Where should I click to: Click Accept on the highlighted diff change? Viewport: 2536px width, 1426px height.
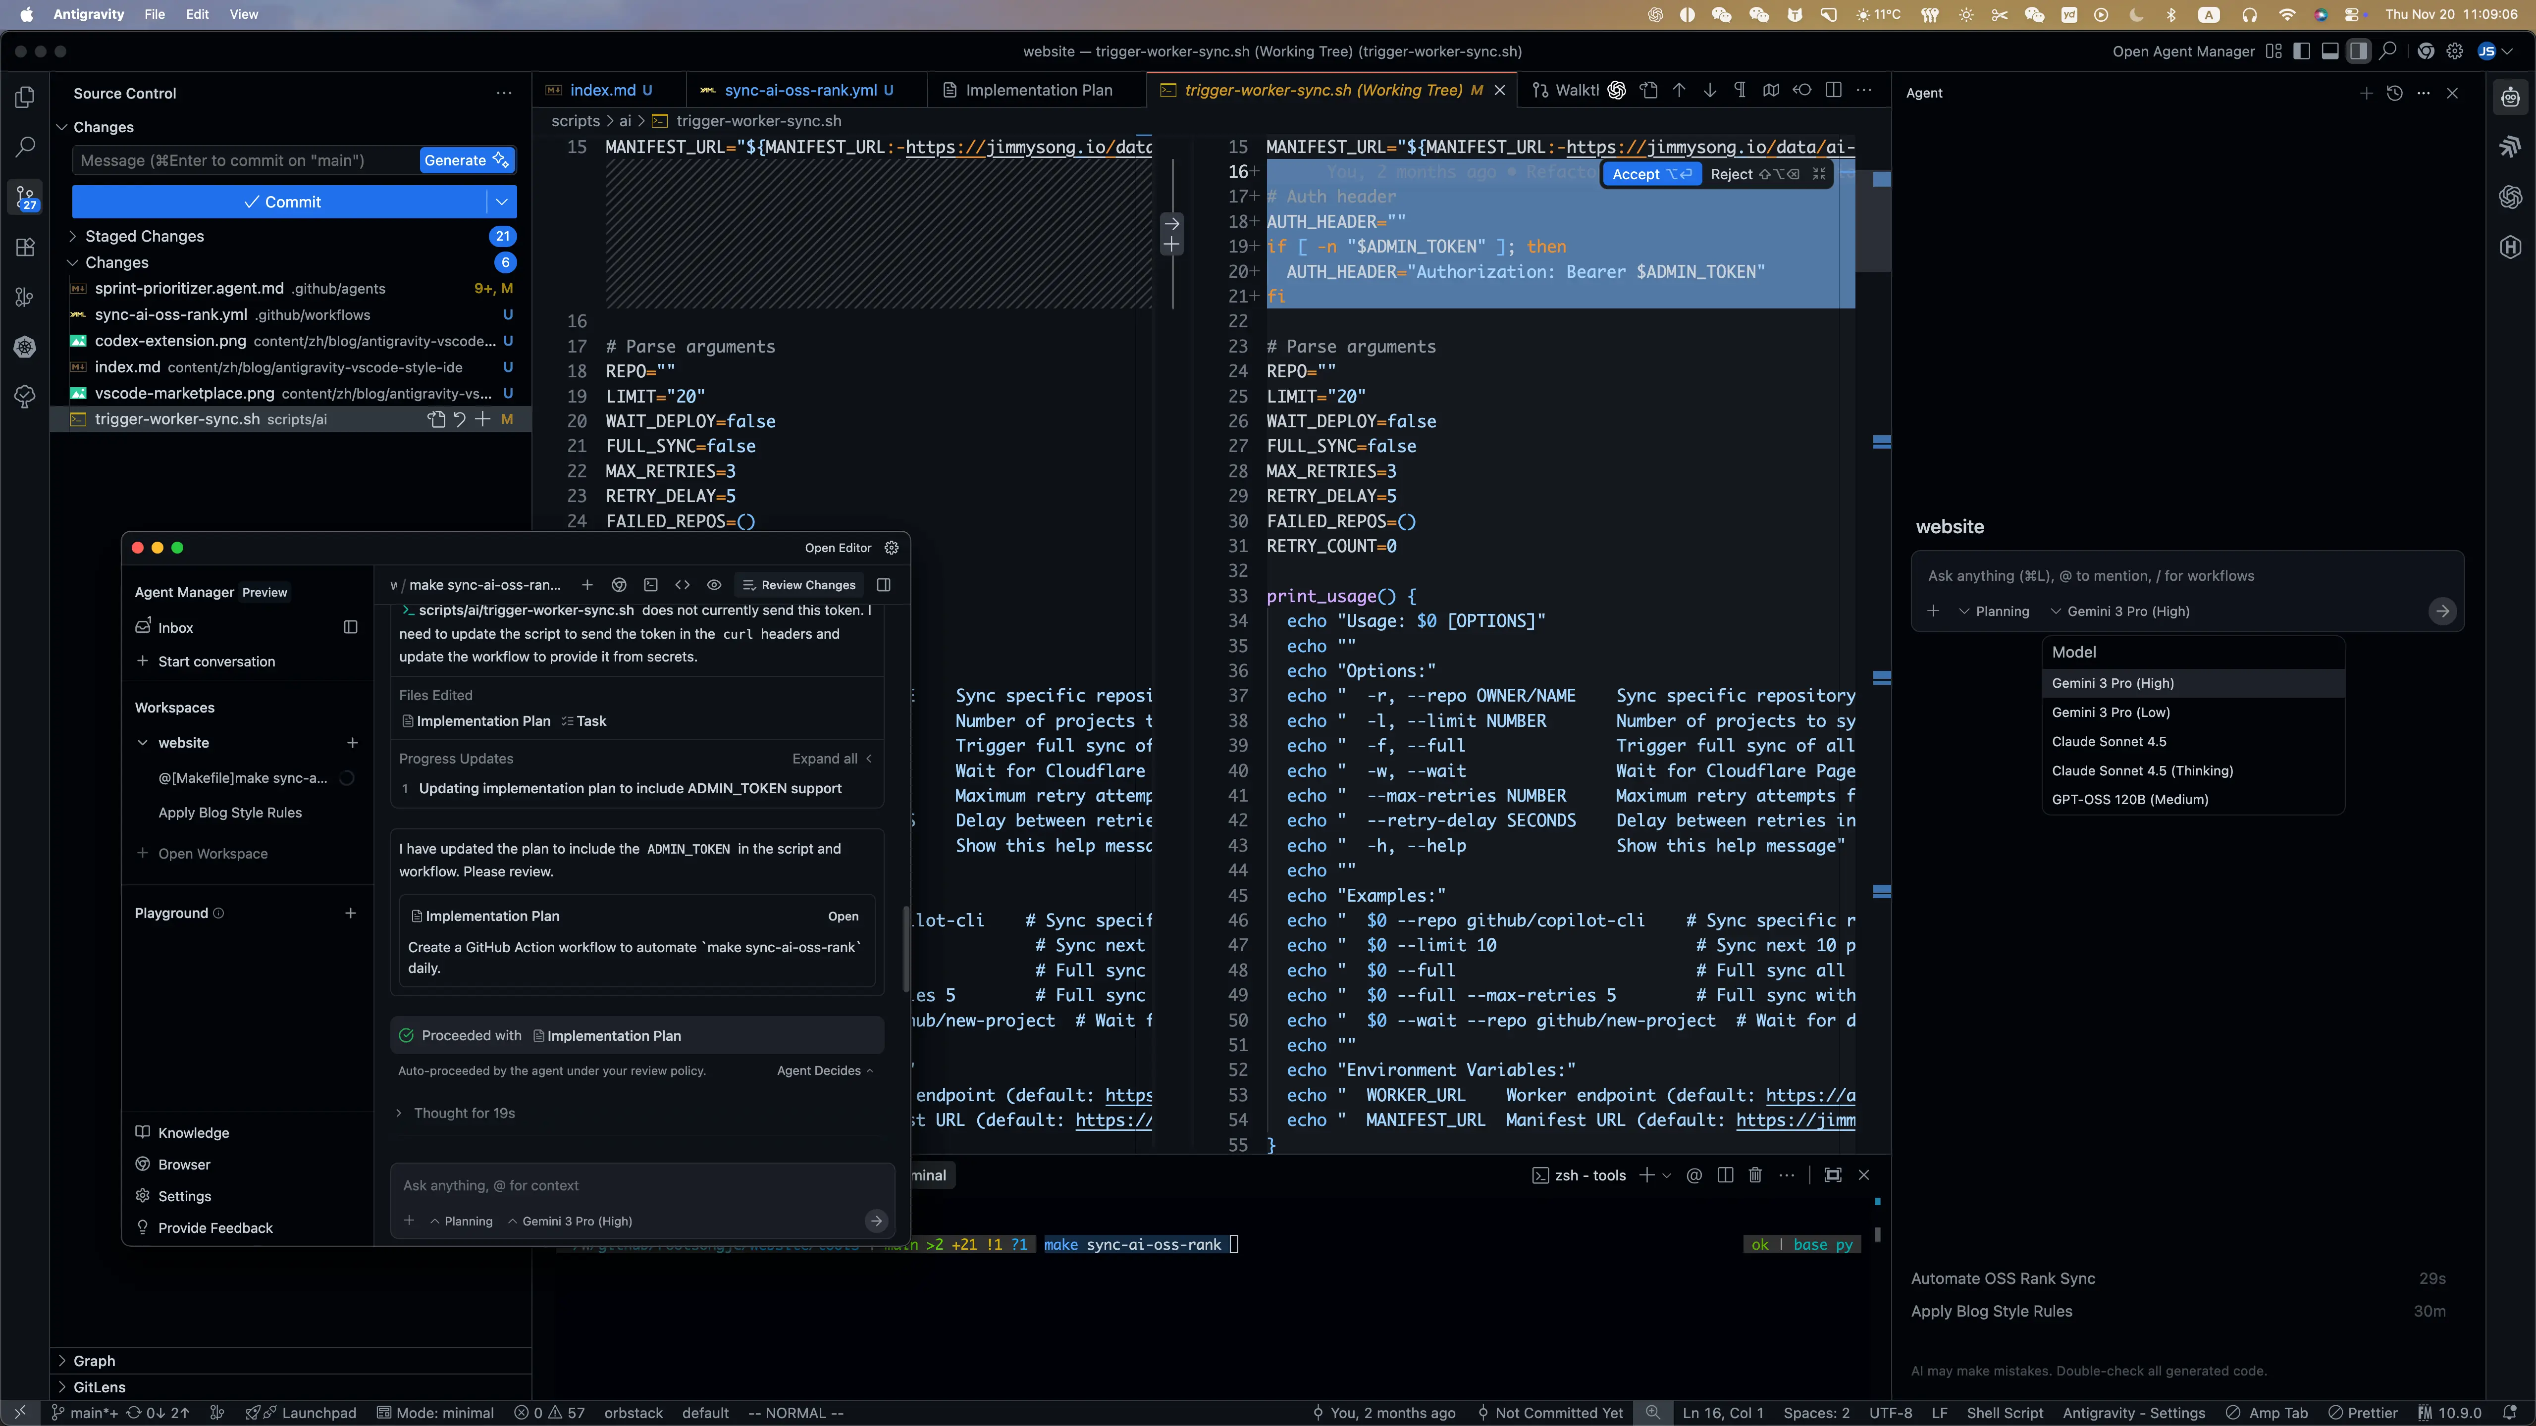click(x=1652, y=174)
